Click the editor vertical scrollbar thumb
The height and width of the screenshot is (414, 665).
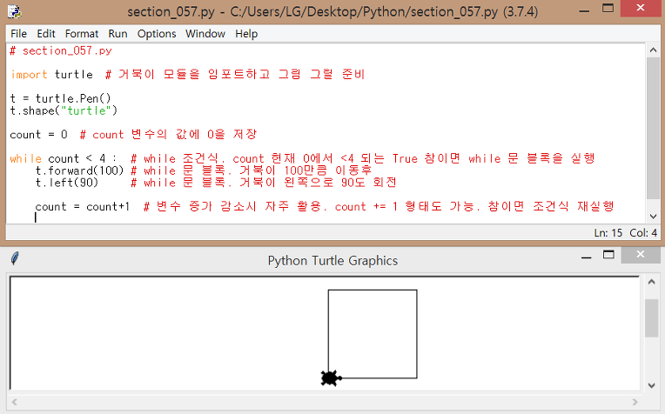click(653, 128)
